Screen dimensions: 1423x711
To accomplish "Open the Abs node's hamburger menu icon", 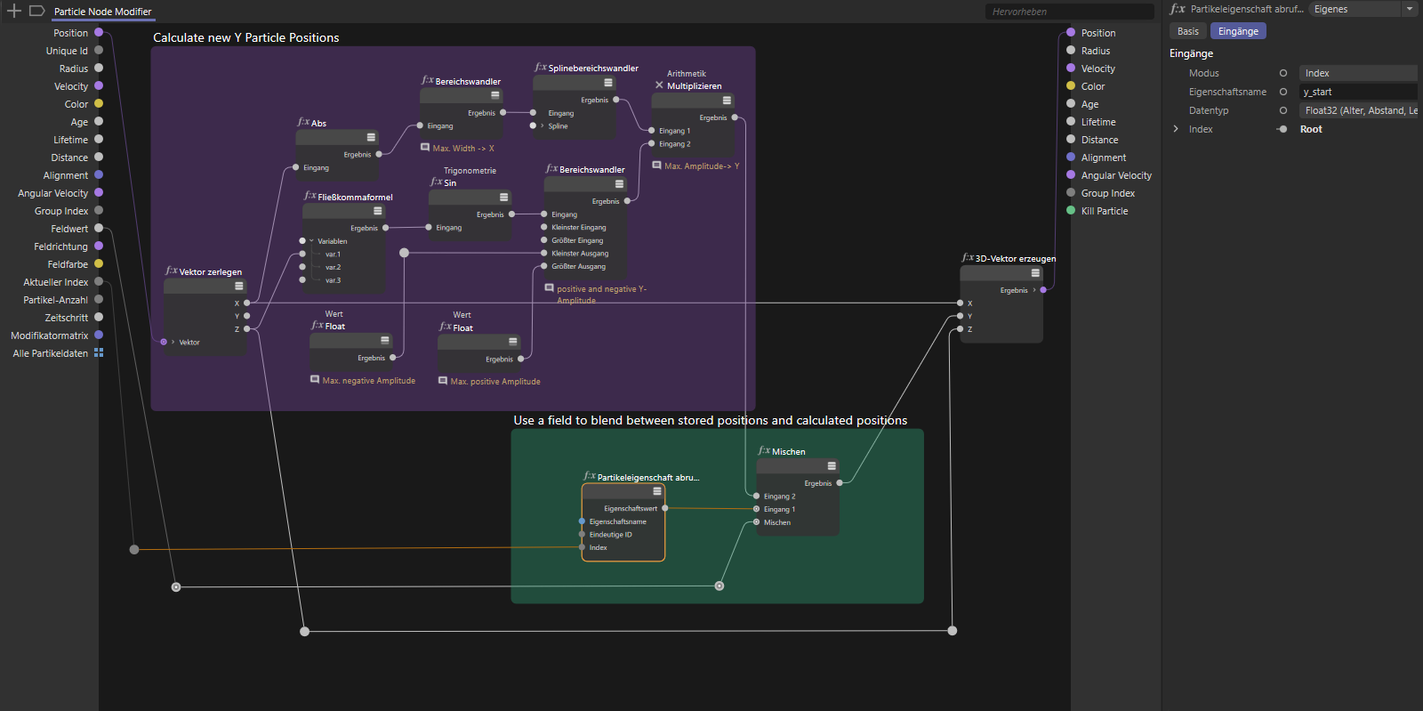I will coord(371,137).
